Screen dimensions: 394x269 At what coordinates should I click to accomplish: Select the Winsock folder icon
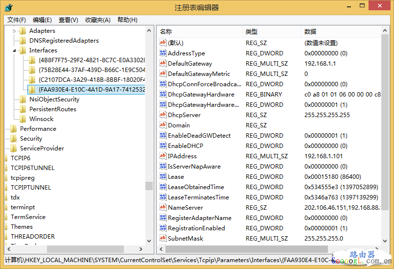23,119
